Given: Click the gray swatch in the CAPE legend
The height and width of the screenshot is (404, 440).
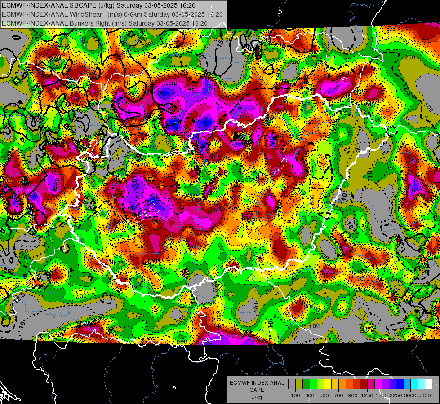Looking at the screenshot, I should [292, 384].
